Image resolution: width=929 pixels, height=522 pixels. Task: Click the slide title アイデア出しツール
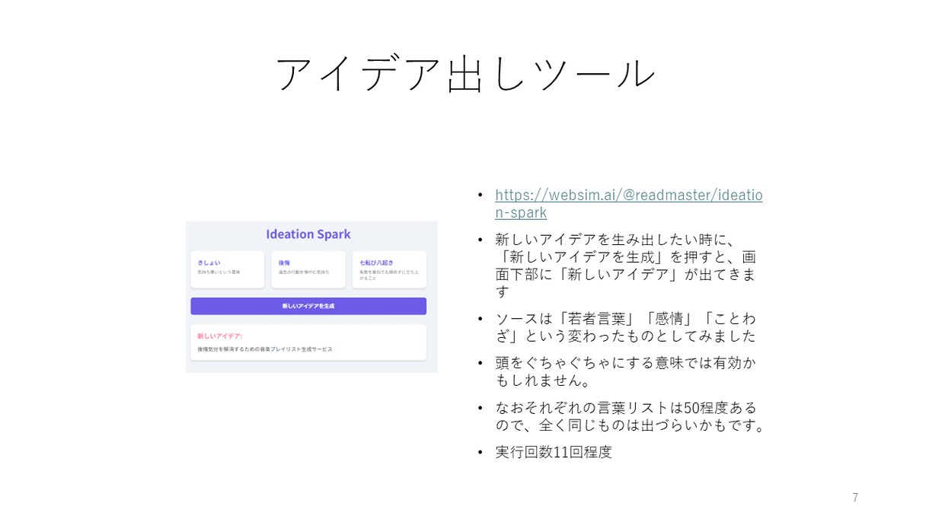pos(464,74)
